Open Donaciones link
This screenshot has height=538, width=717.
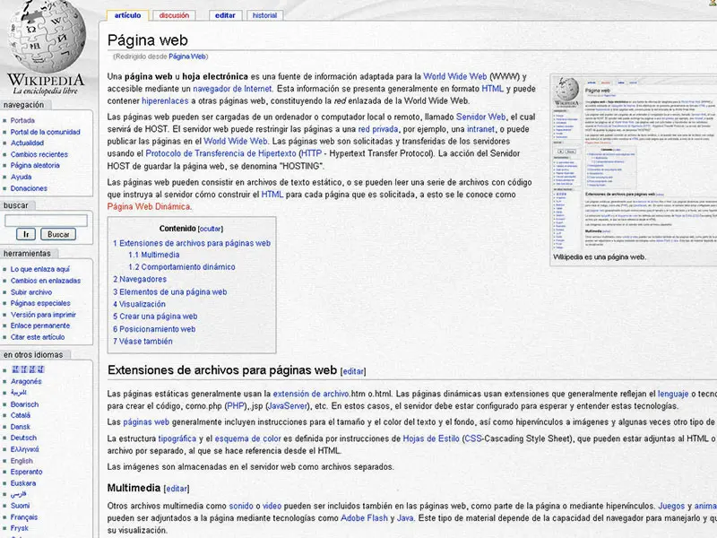click(29, 188)
